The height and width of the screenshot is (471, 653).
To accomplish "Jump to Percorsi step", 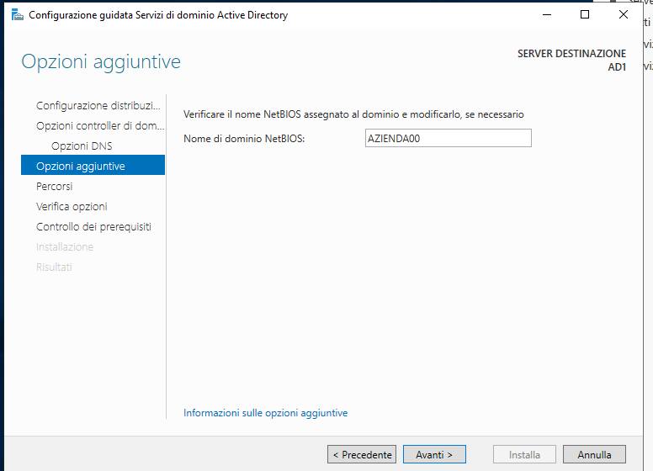I will 54,187.
